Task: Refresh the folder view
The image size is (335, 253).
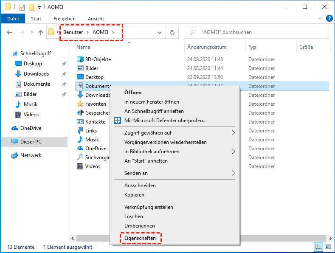Action: click(172, 33)
